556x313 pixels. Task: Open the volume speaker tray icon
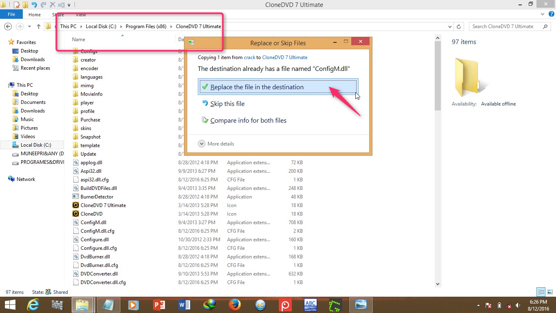click(518, 305)
